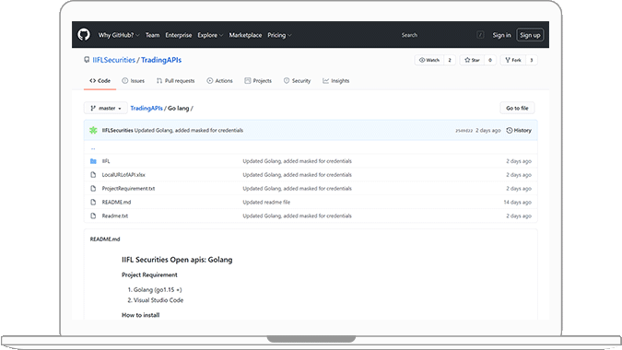Viewport: 622px width, 350px height.
Task: Click the slash shortcut icon in search
Action: (x=480, y=35)
